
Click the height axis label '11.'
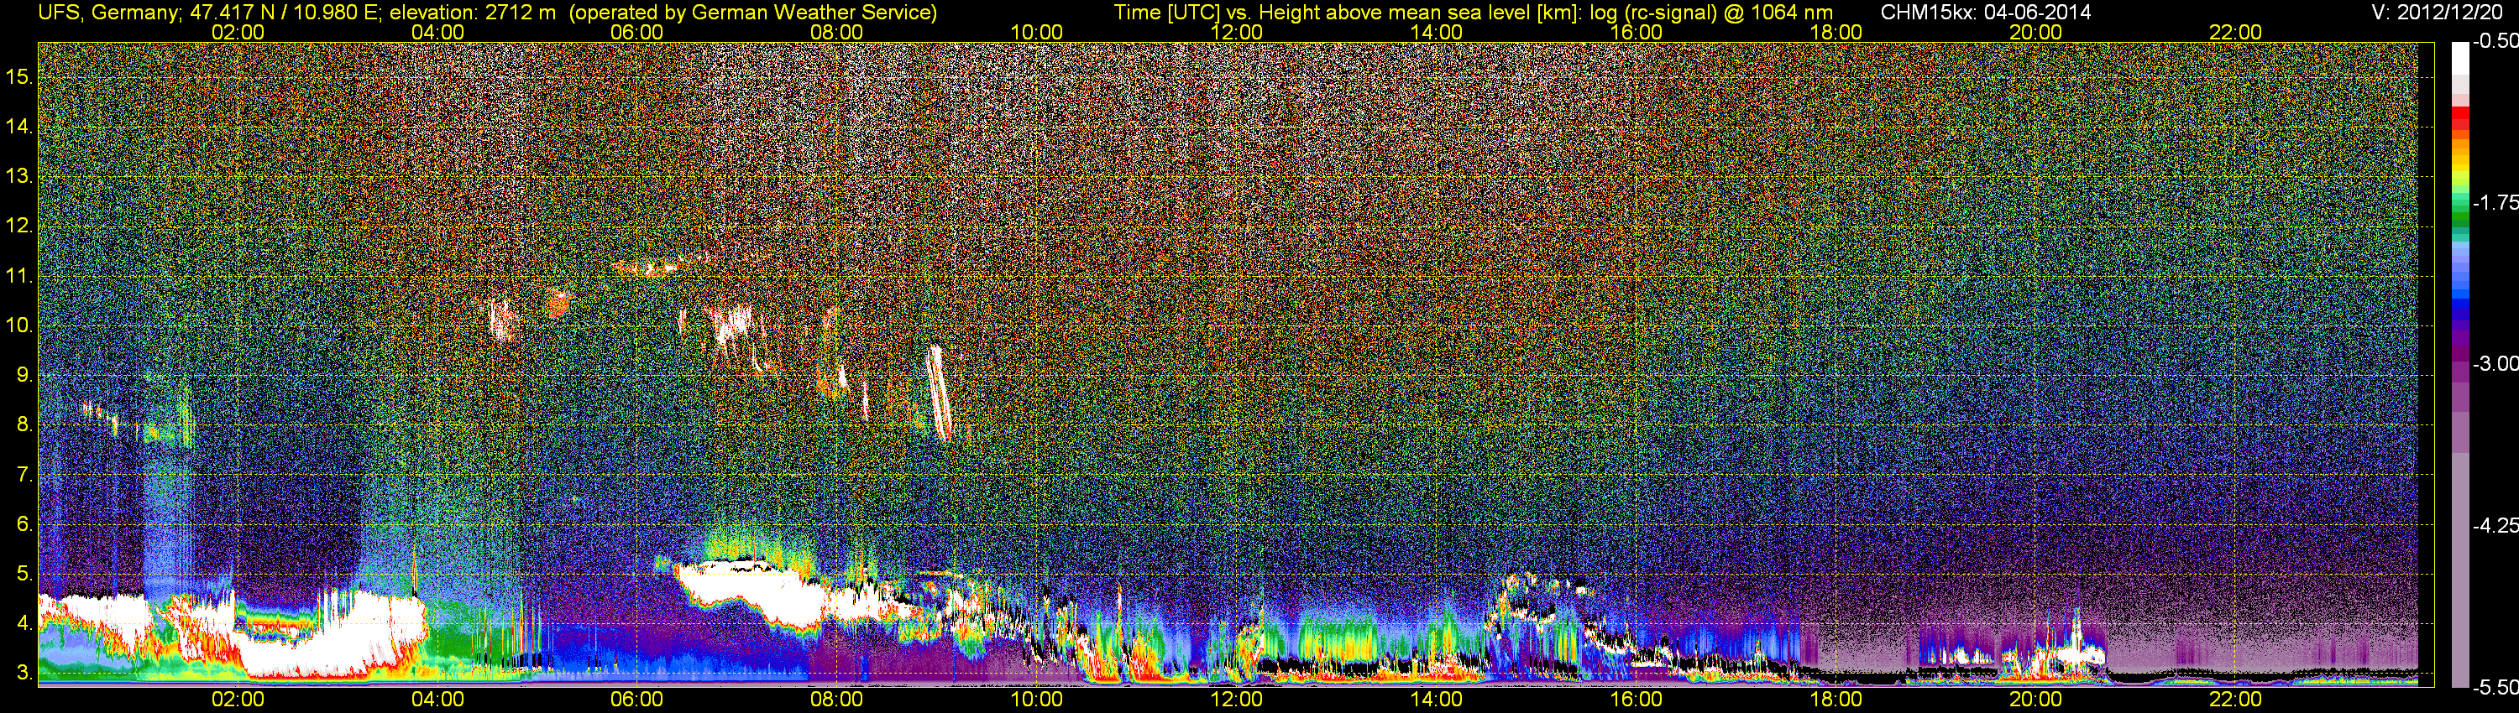tap(19, 275)
